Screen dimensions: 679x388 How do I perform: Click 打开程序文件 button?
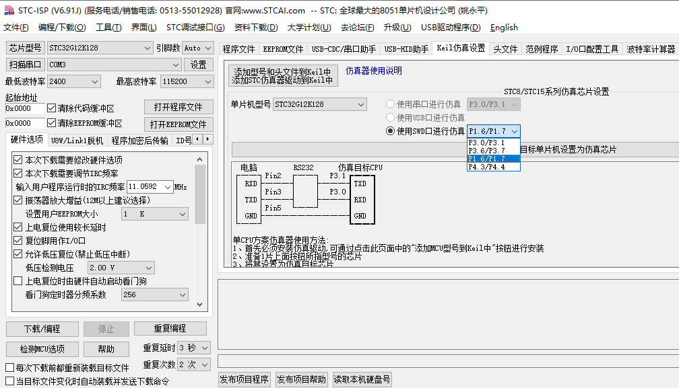(x=179, y=107)
